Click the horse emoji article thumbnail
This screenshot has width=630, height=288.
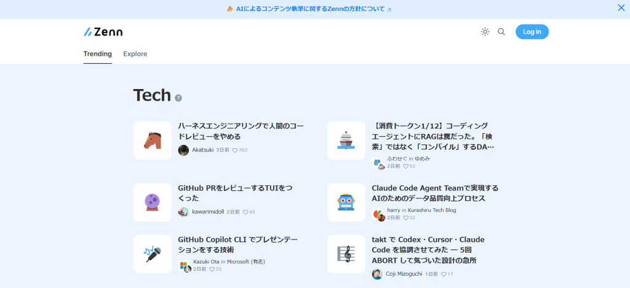coord(153,141)
